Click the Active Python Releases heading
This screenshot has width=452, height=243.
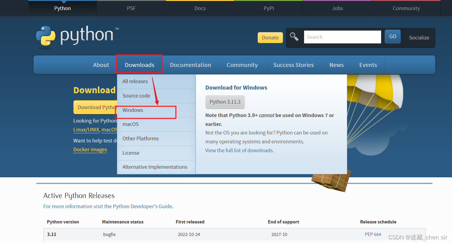[x=79, y=196]
